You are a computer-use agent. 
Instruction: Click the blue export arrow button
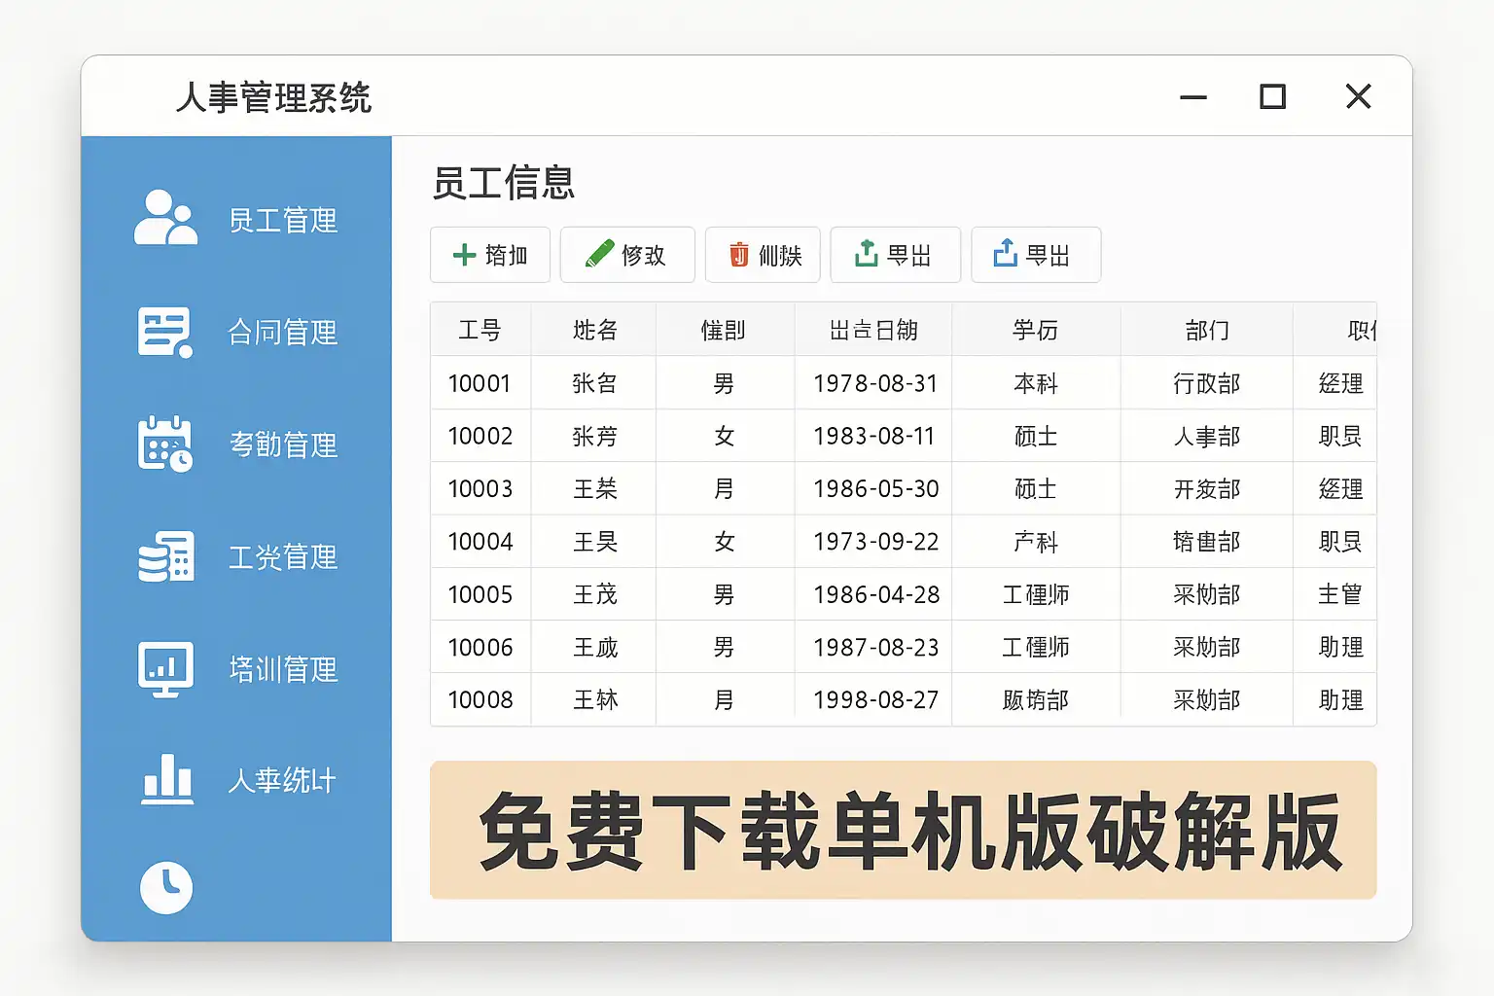(1035, 255)
